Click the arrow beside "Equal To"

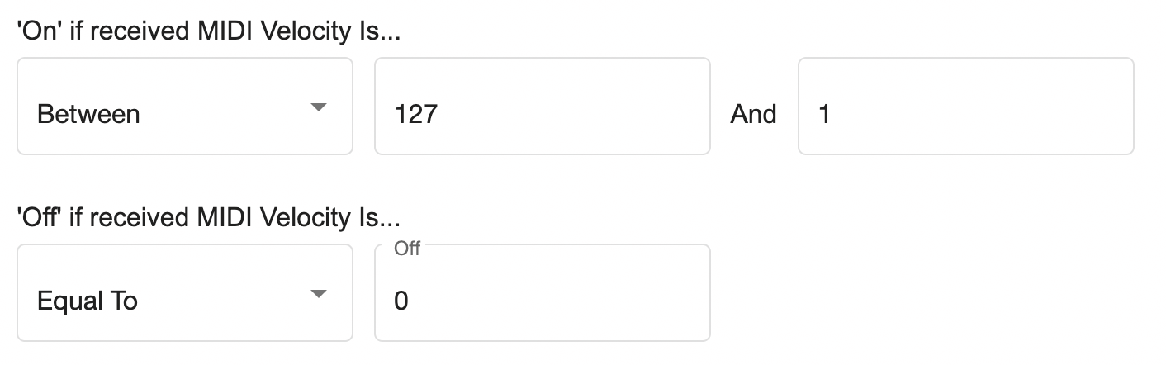click(x=318, y=295)
